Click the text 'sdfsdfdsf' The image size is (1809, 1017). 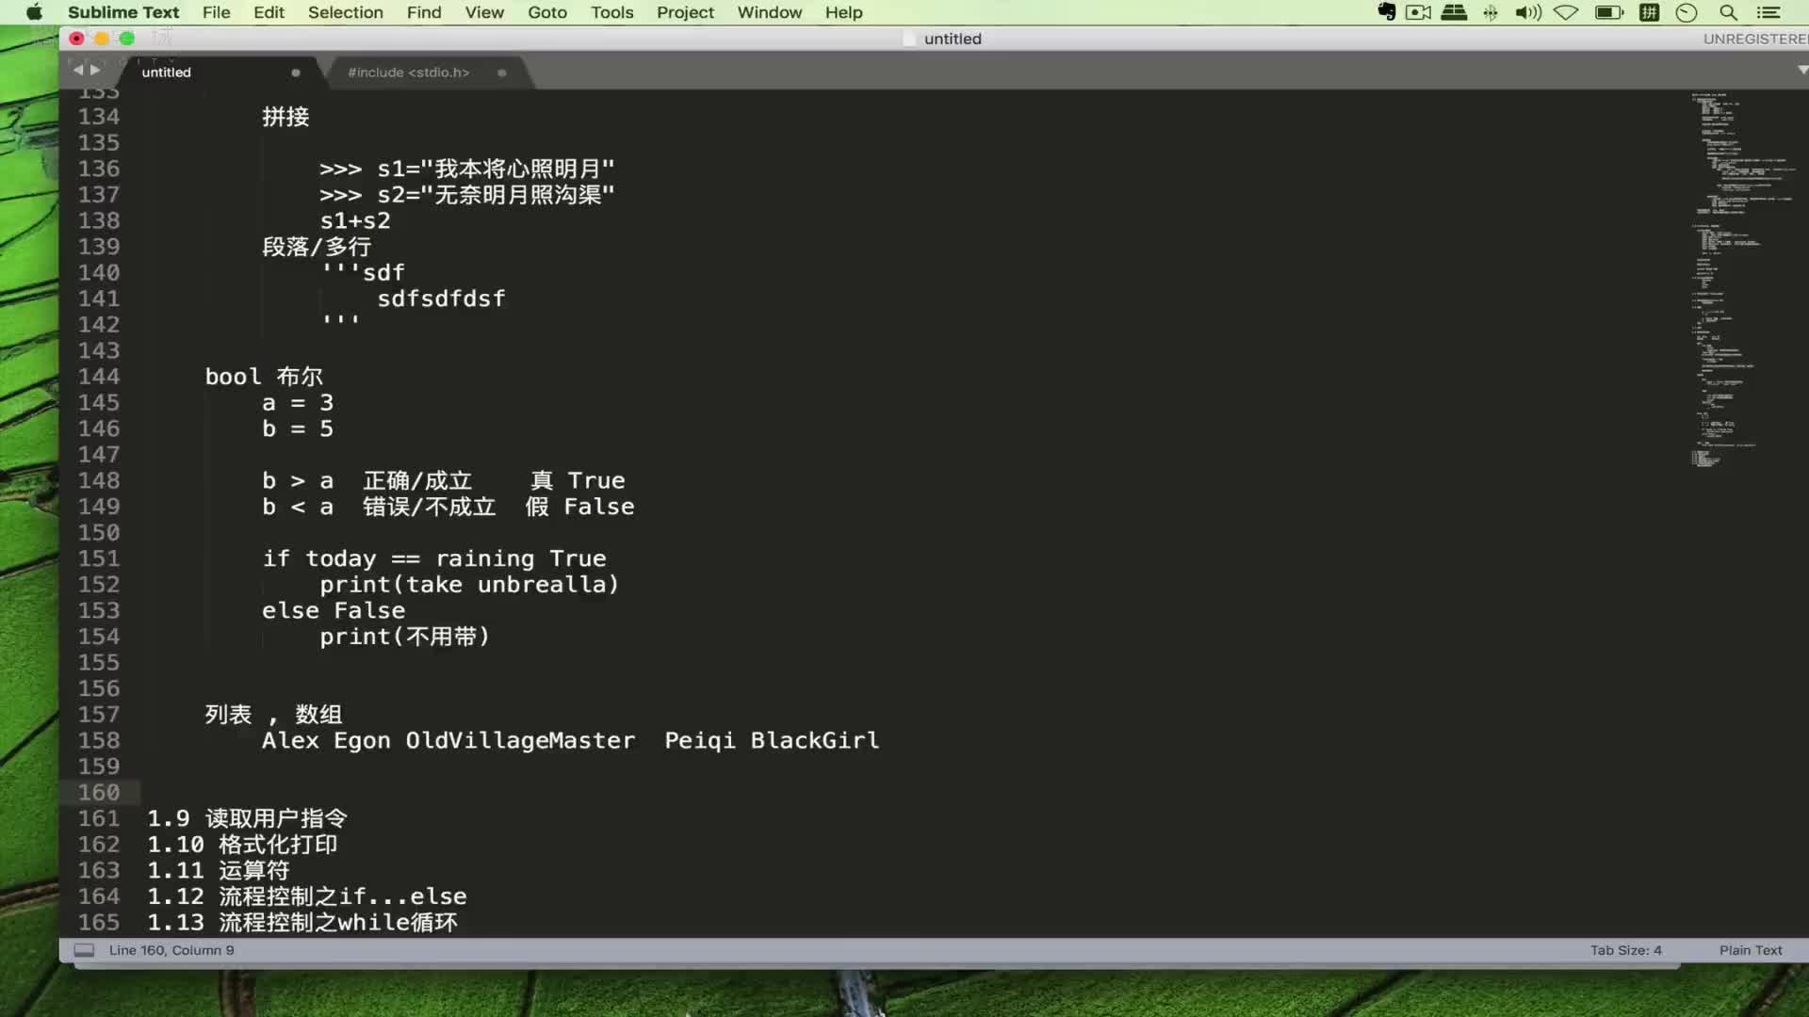click(x=441, y=299)
